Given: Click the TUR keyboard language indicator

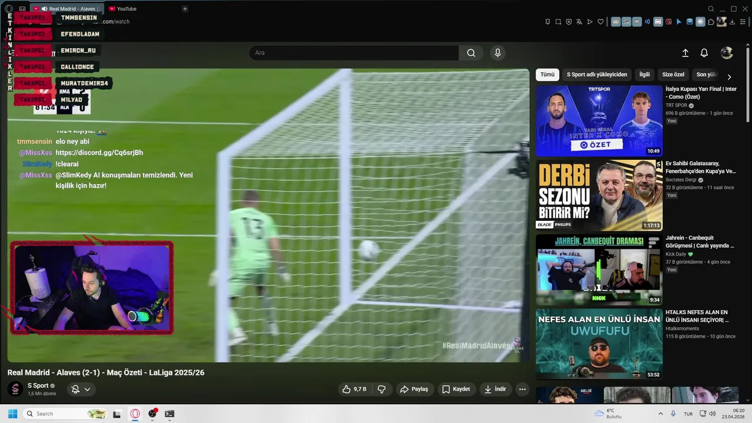Looking at the screenshot, I should point(688,414).
